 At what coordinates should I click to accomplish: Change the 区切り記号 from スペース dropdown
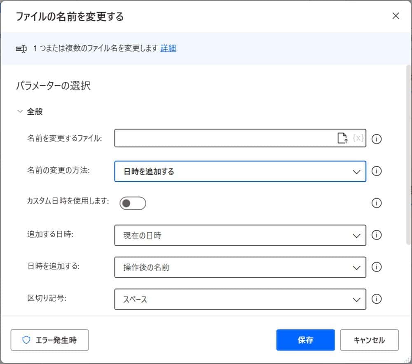click(x=357, y=299)
